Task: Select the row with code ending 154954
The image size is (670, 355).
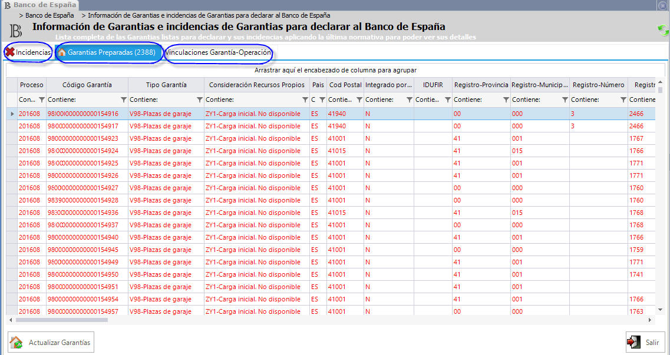Action: click(331, 300)
